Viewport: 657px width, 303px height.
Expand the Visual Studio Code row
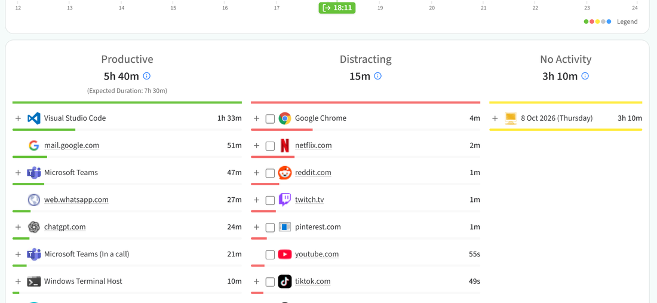[18, 118]
